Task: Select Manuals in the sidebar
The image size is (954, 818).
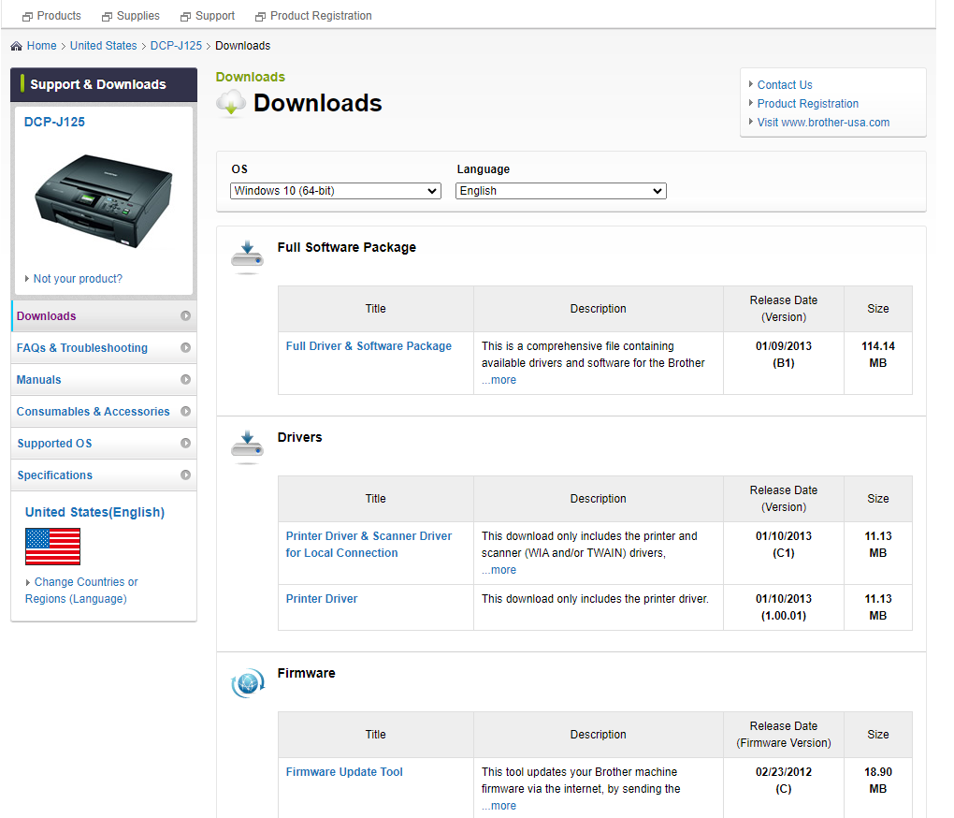Action: (x=104, y=379)
